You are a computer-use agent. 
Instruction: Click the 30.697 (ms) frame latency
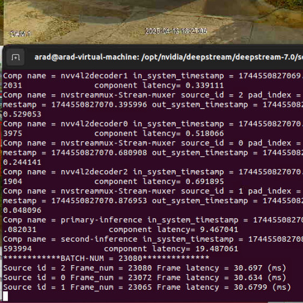260,268
